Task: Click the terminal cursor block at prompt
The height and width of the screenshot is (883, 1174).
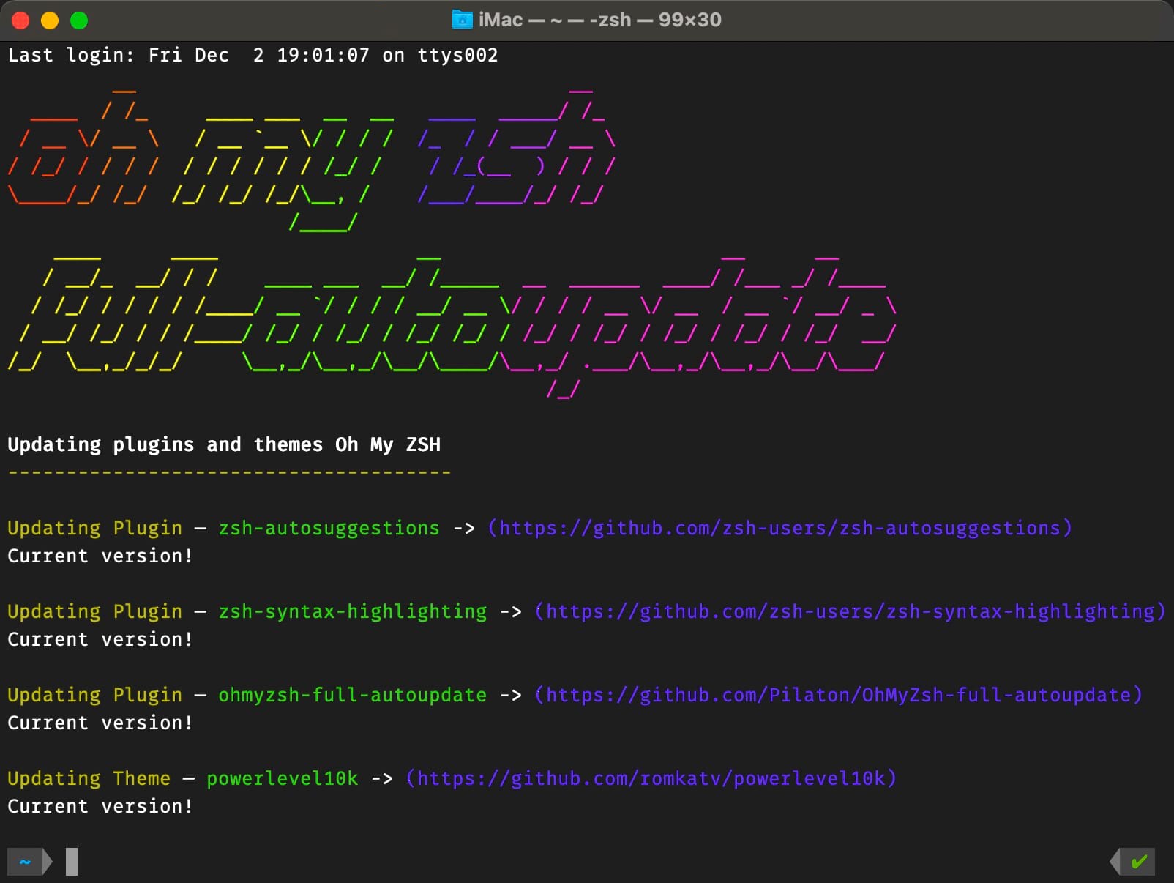Action: (72, 862)
